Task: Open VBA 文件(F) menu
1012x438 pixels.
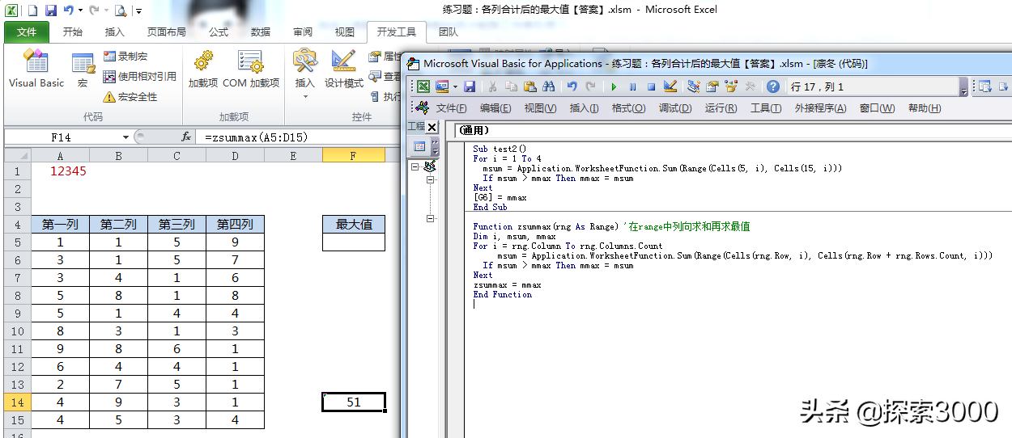Action: coord(451,108)
